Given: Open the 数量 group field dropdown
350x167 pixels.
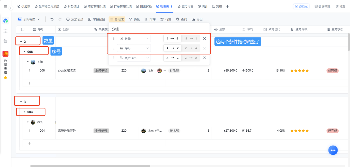Looking at the screenshot, I should tap(134, 39).
